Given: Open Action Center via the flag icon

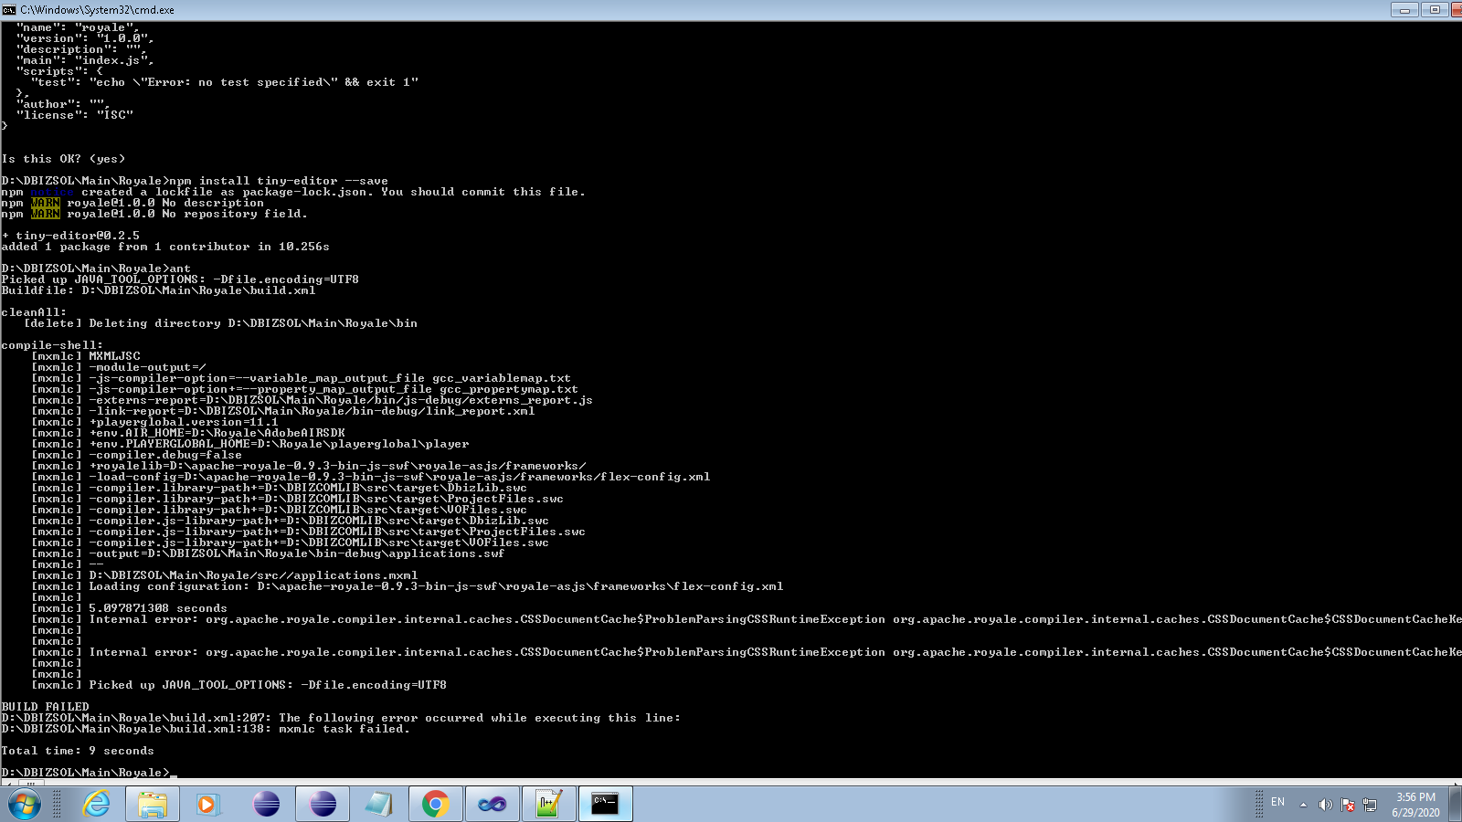Looking at the screenshot, I should [1346, 805].
